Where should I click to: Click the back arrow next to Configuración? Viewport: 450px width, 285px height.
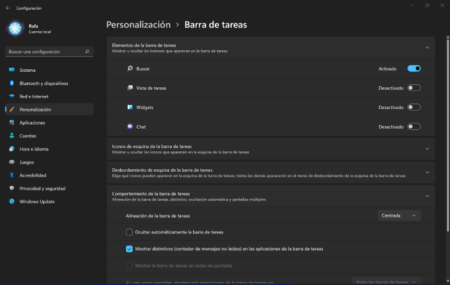click(8, 8)
